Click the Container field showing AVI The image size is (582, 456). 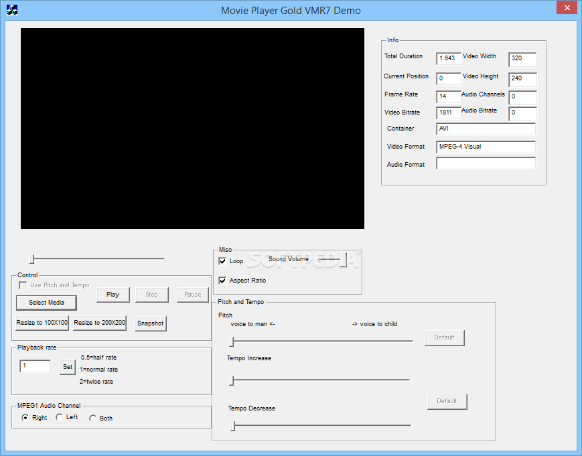[486, 129]
